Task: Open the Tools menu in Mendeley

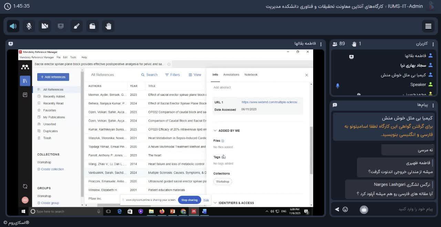Action: (73, 57)
